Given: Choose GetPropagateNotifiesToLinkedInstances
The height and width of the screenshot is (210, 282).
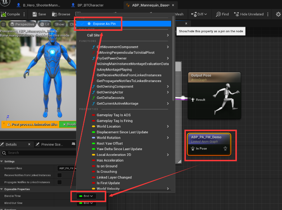Looking at the screenshot, I should [x=129, y=81].
